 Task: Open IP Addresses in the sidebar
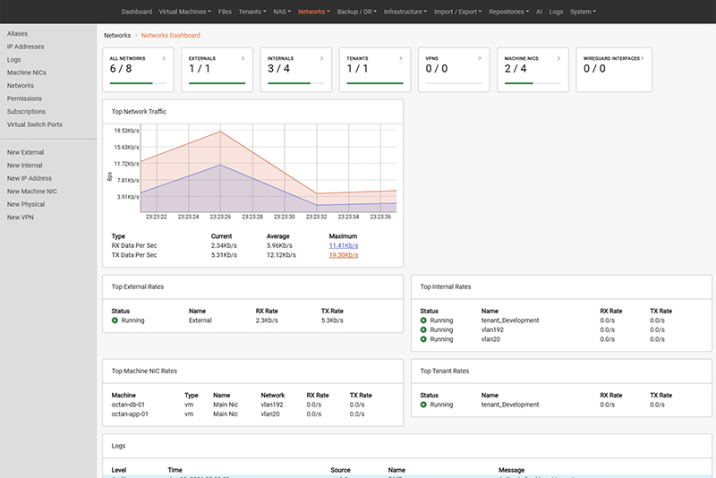pyautogui.click(x=26, y=47)
